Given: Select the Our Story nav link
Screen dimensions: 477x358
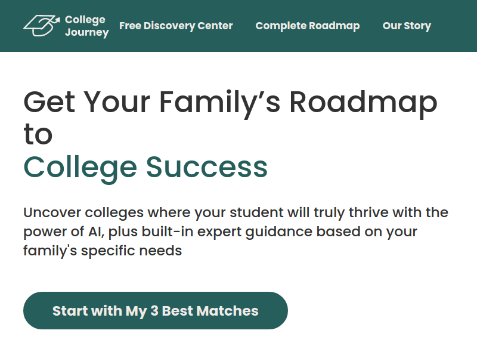Looking at the screenshot, I should (407, 26).
